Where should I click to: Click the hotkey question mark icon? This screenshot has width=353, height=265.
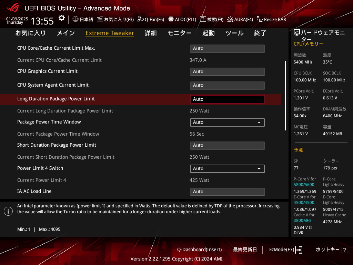click(344, 250)
